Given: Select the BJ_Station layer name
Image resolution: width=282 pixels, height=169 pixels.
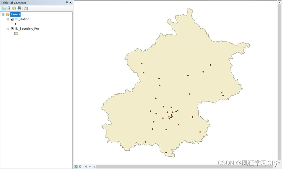Looking at the screenshot, I should pos(22,19).
